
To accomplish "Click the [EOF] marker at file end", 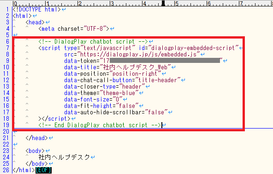I will [43, 170].
